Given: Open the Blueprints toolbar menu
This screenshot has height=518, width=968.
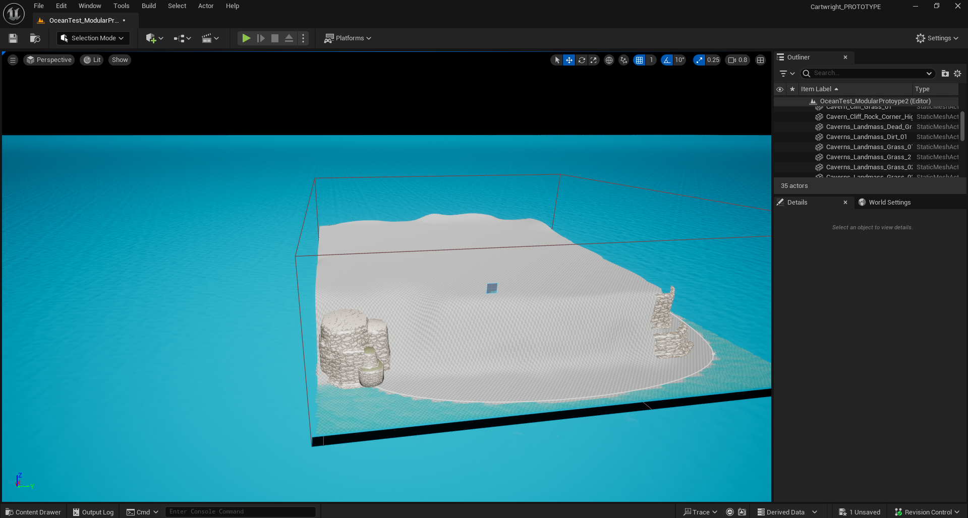Looking at the screenshot, I should pyautogui.click(x=182, y=38).
